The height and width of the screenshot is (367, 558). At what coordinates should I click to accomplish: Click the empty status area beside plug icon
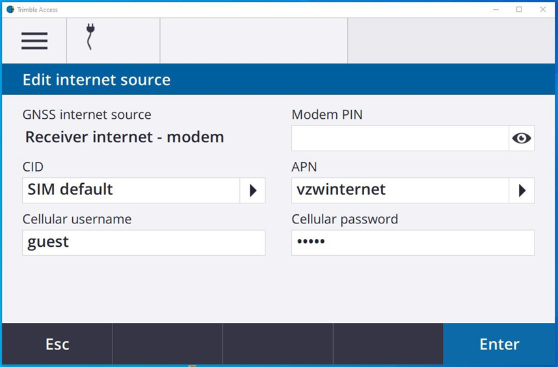point(254,40)
